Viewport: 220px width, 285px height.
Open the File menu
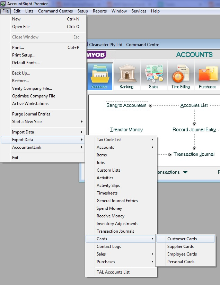coord(6,11)
